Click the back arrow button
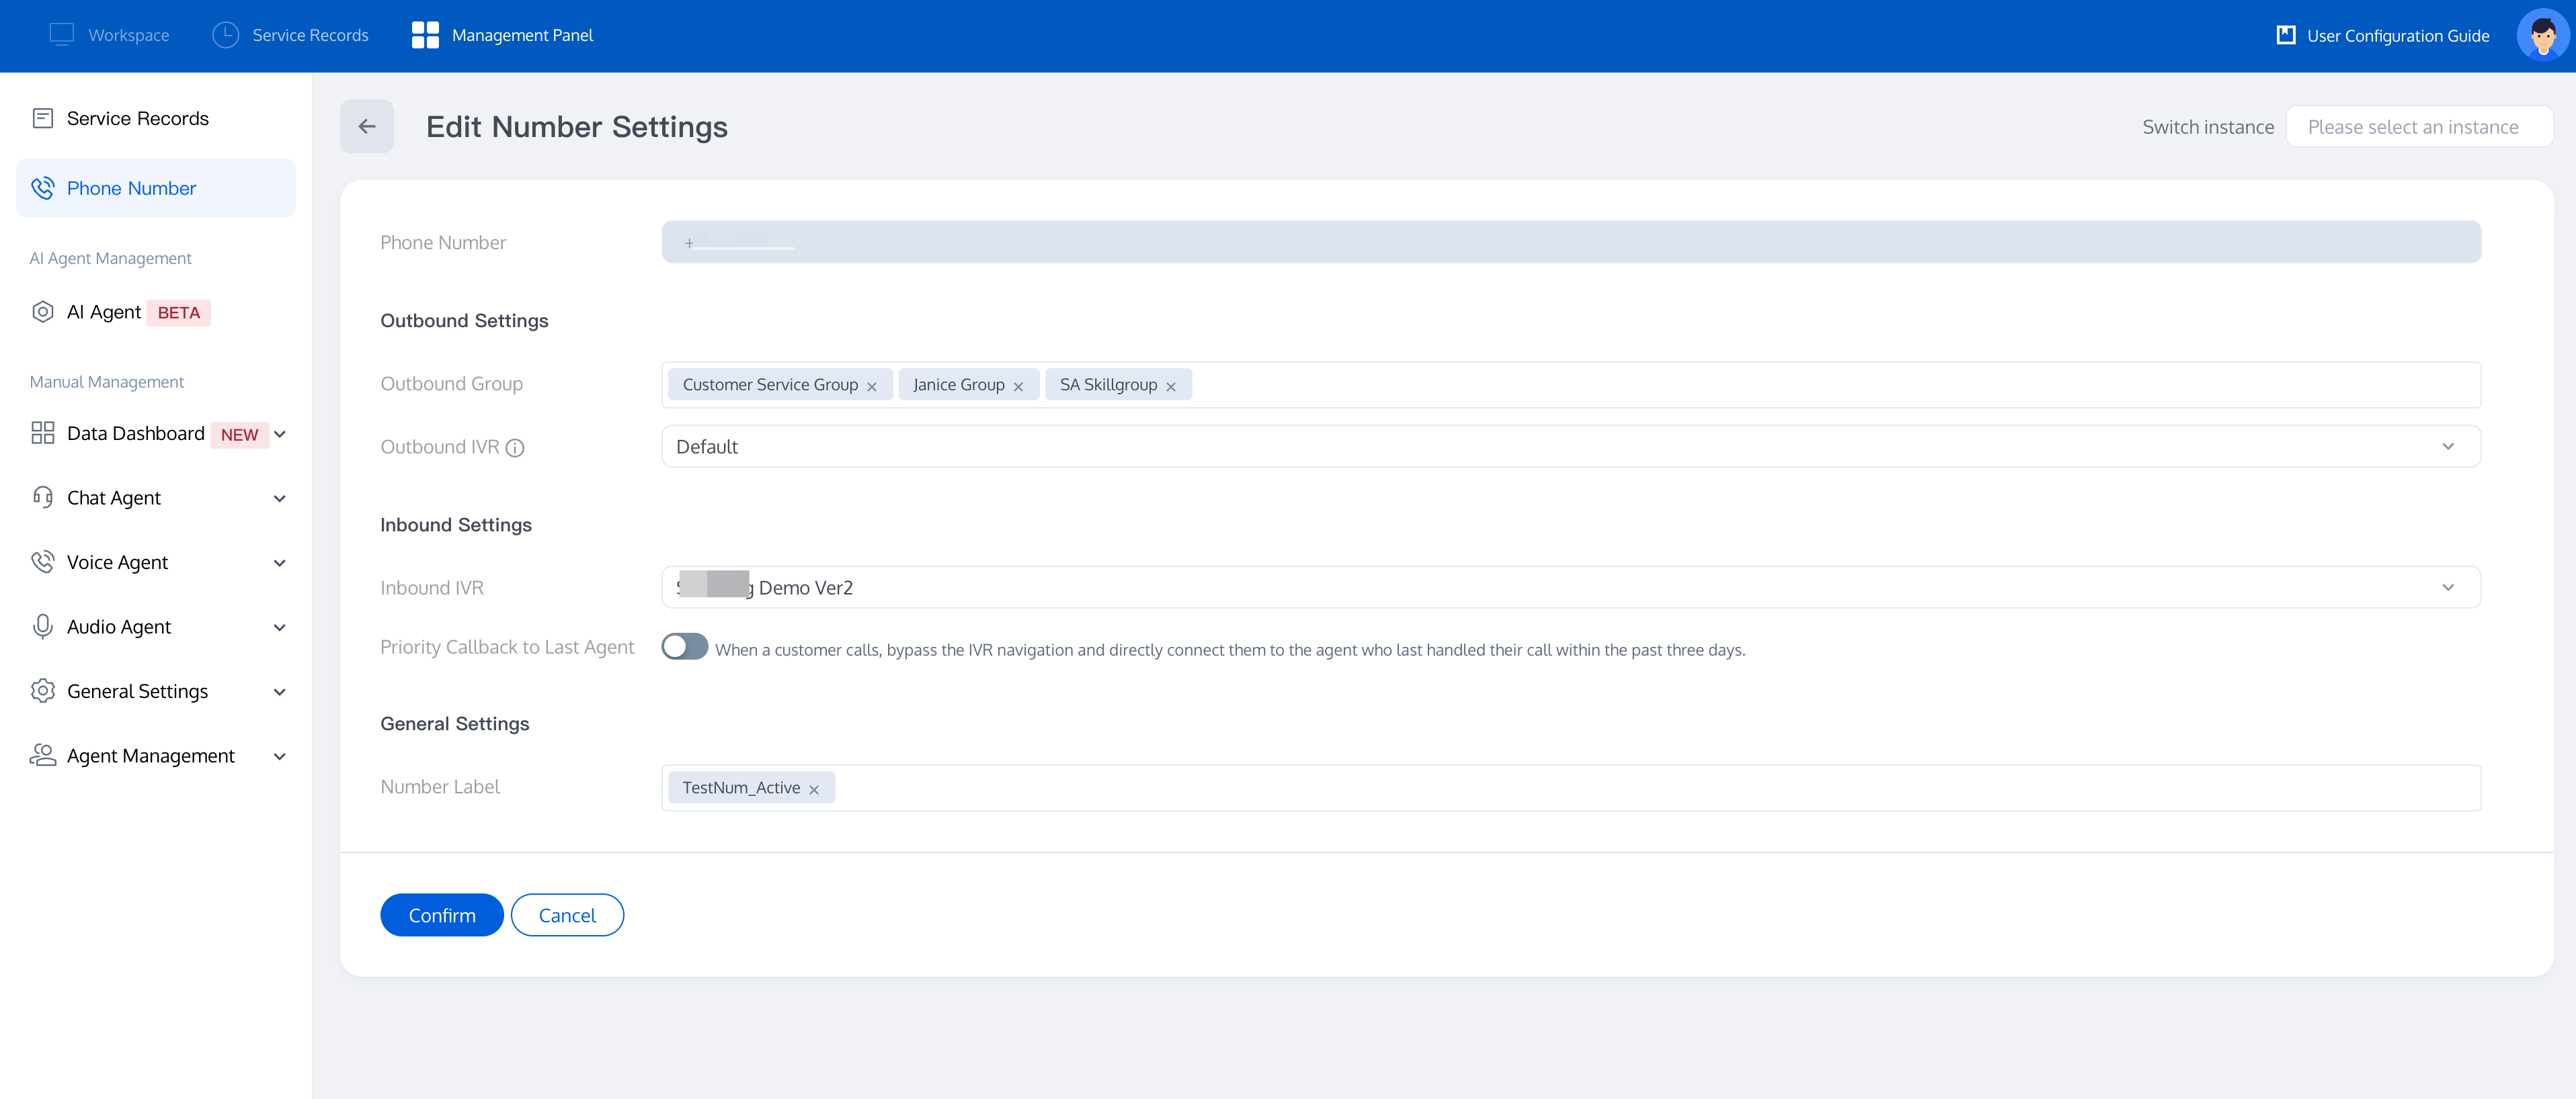 [366, 127]
